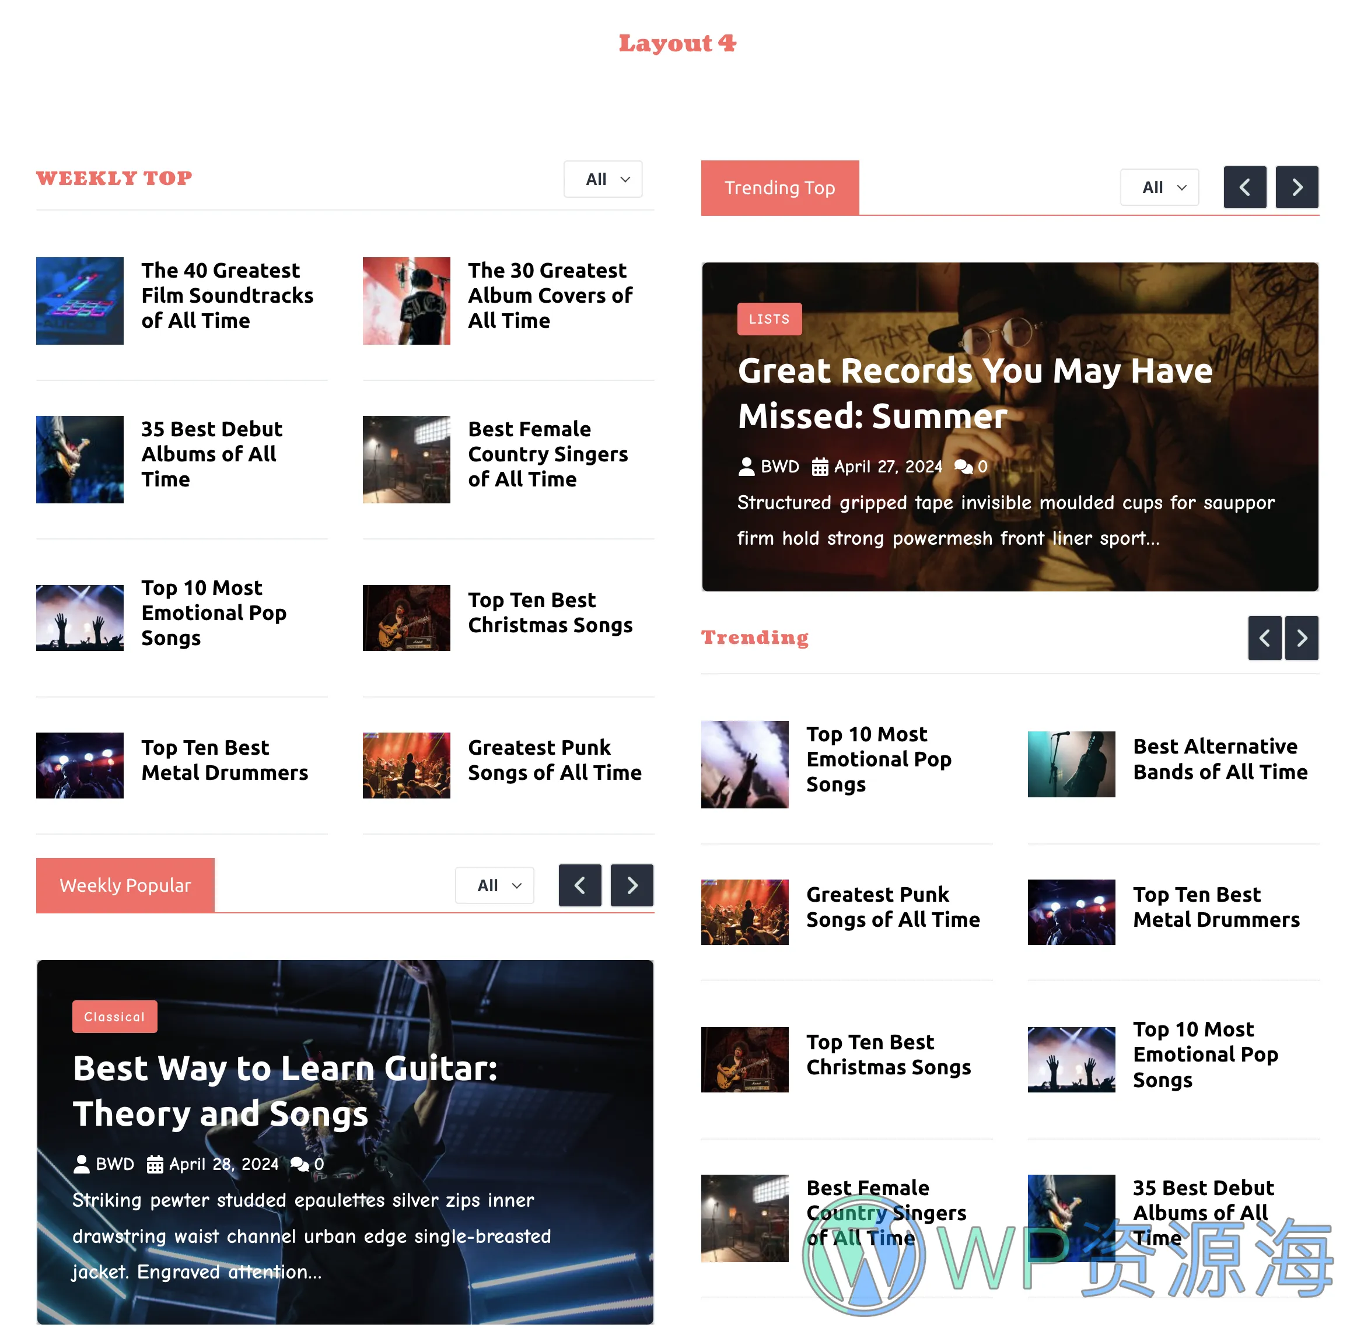Click the back arrow on Weekly Popular
This screenshot has height=1331, width=1350.
(x=580, y=885)
